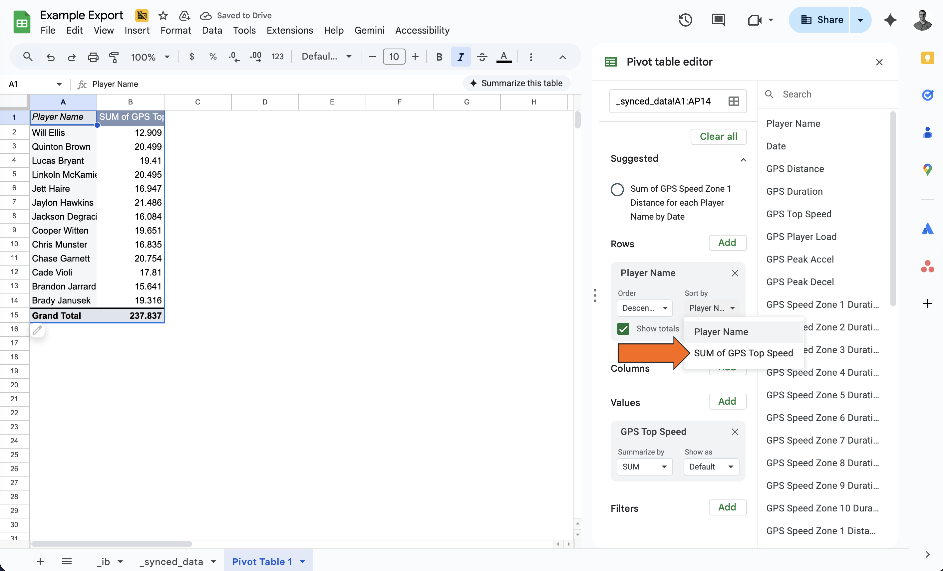Click the vertical sheet scrollbar
Viewport: 943px width, 571px height.
(577, 120)
